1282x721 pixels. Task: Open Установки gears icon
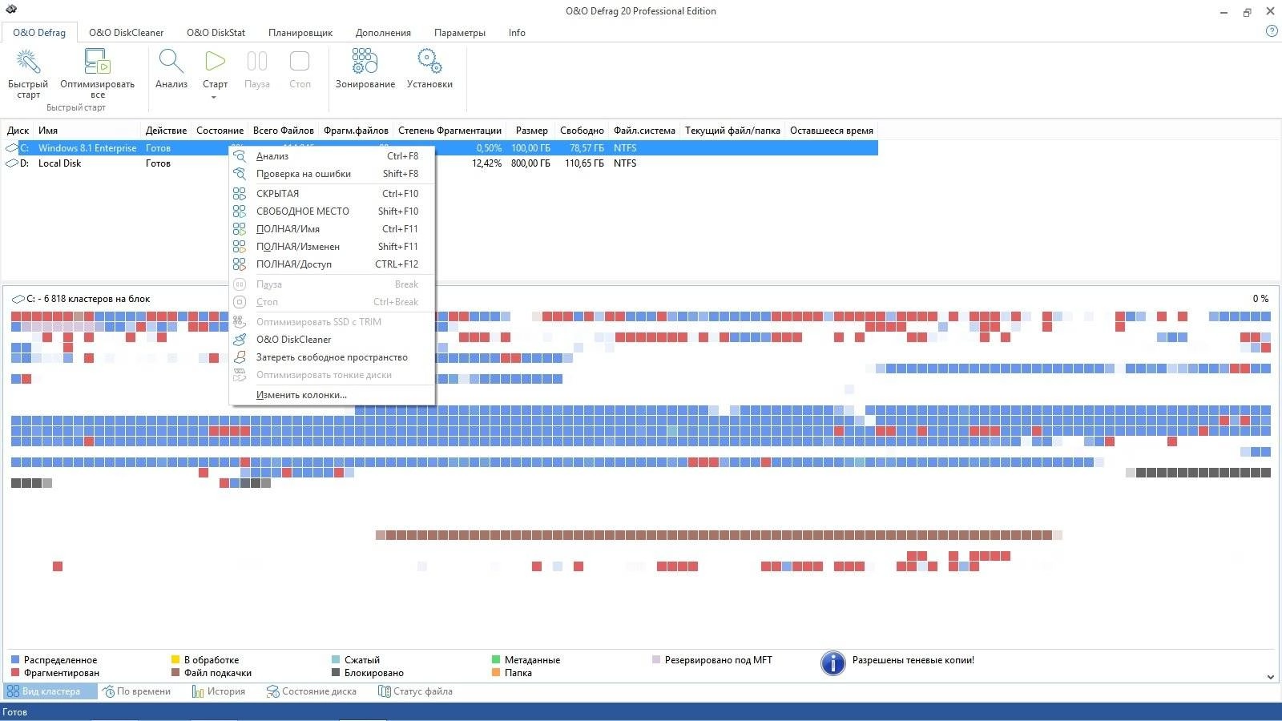point(429,61)
